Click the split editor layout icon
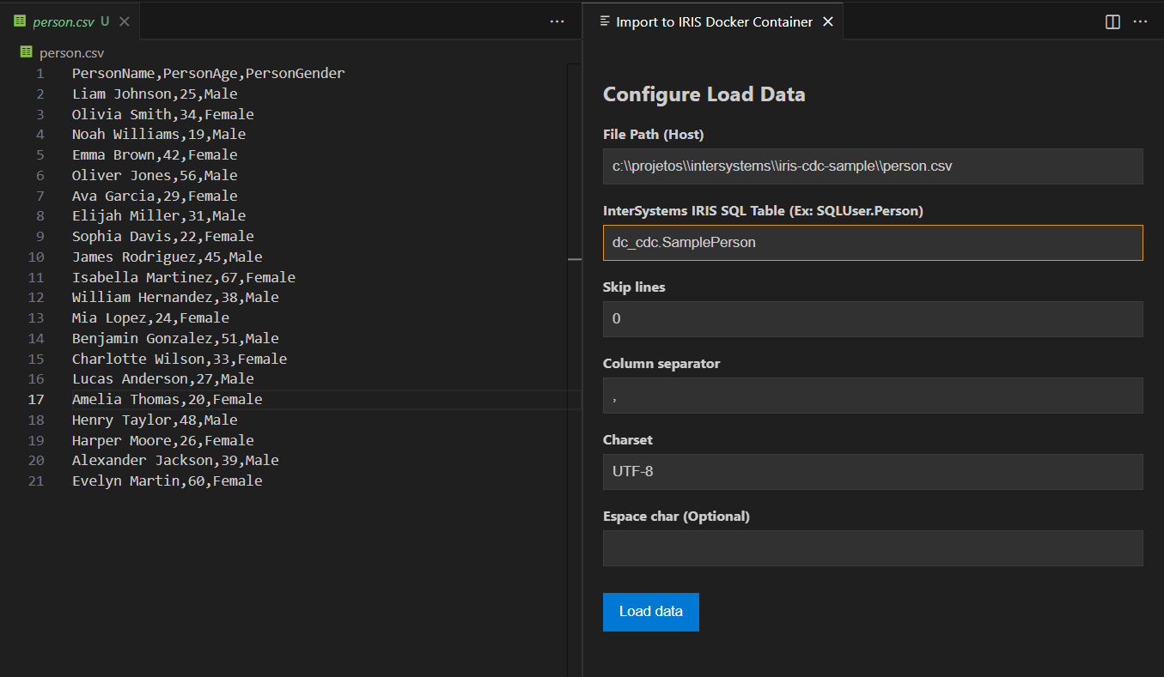The height and width of the screenshot is (677, 1164). pyautogui.click(x=1112, y=22)
